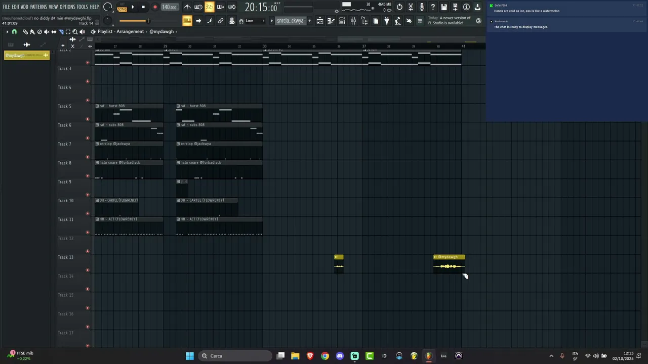Toggle auto scrolling arrow button
The image size is (648, 364).
click(198, 21)
